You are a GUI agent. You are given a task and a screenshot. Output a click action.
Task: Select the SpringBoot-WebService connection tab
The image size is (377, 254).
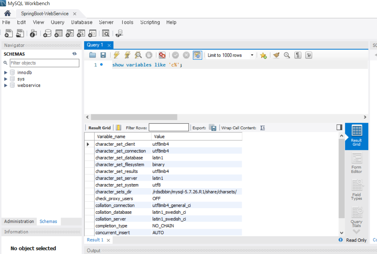point(45,14)
